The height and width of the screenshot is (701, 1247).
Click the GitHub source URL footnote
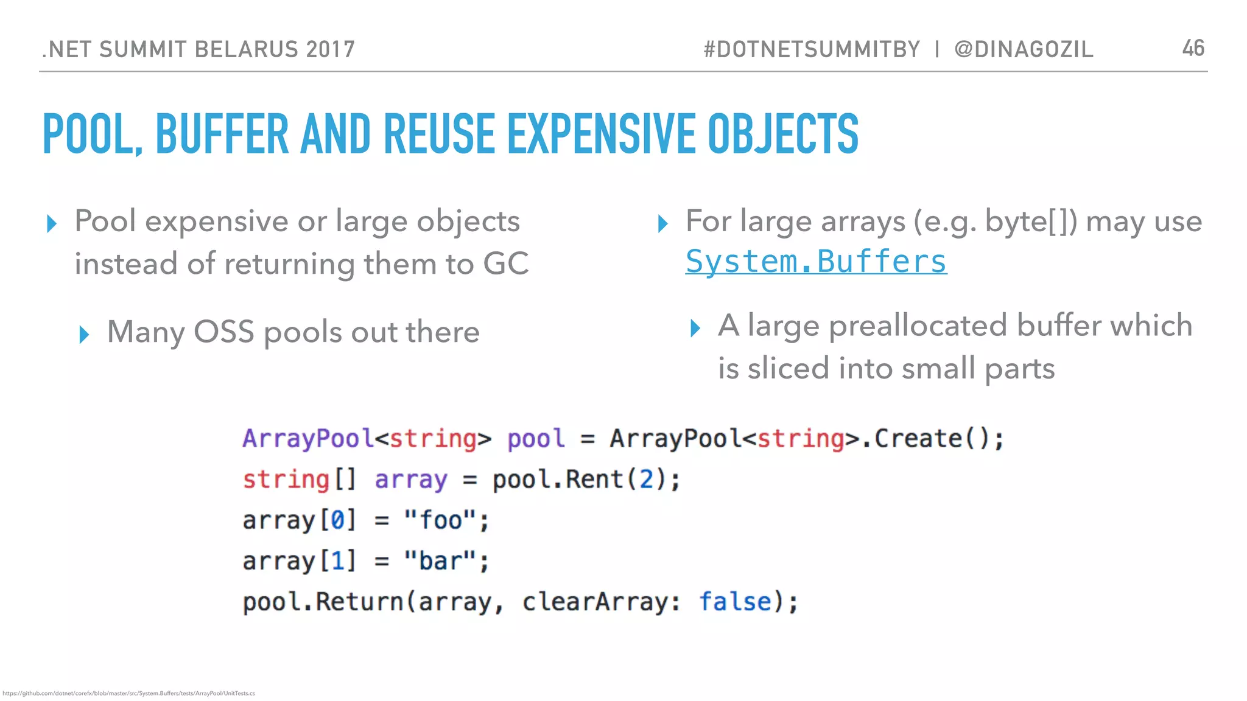[x=129, y=693]
